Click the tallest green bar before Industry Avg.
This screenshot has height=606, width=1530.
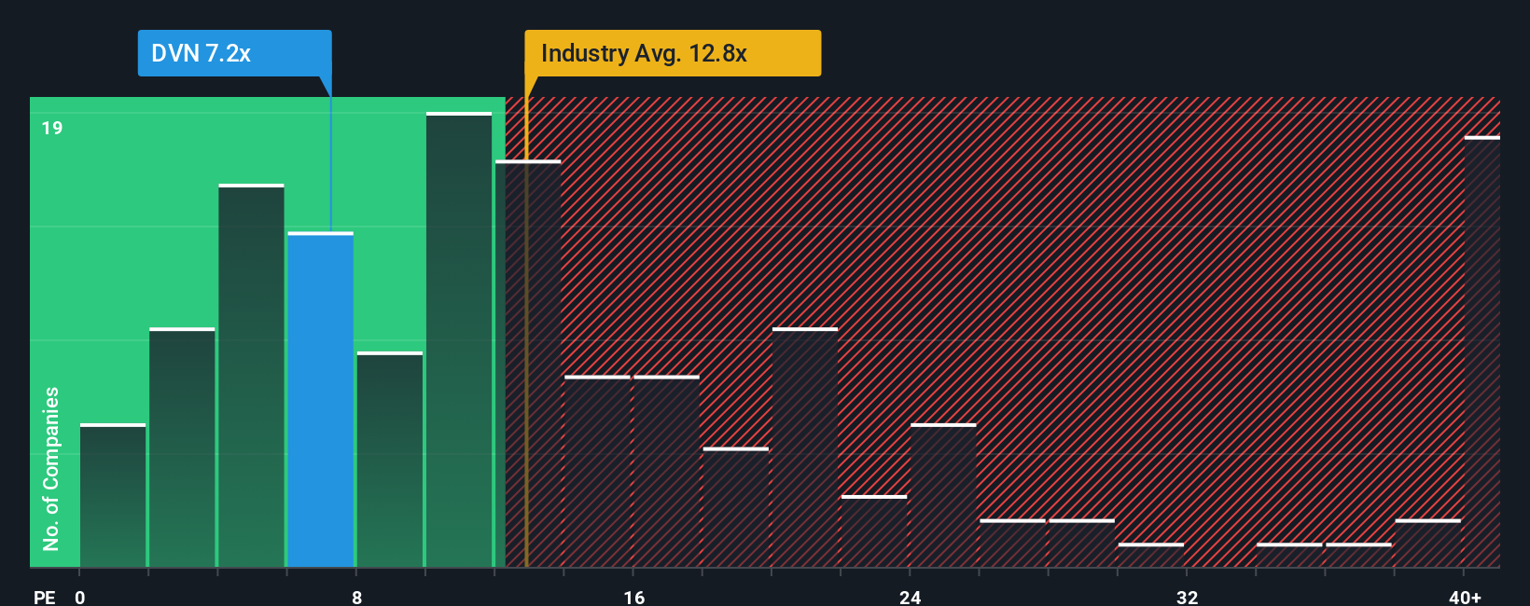point(459,339)
